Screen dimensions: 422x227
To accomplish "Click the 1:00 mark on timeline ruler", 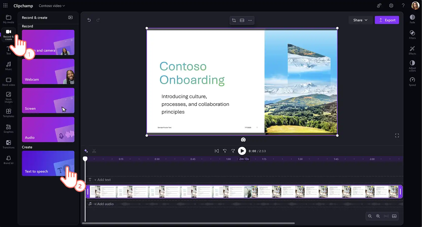I will [x=229, y=159].
